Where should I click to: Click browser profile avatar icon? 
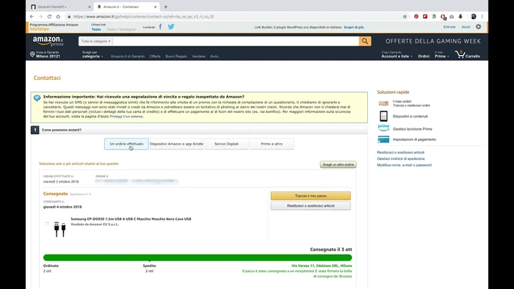(x=474, y=16)
